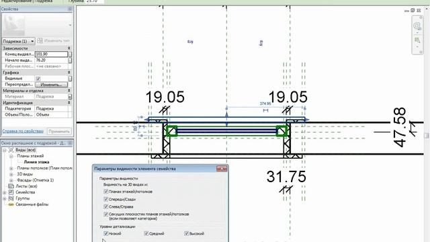Close the project browser panel
430x242 pixels.
point(70,143)
